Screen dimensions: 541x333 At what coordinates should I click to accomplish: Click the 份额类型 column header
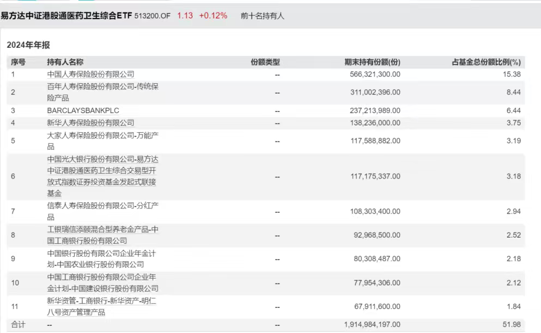point(265,62)
